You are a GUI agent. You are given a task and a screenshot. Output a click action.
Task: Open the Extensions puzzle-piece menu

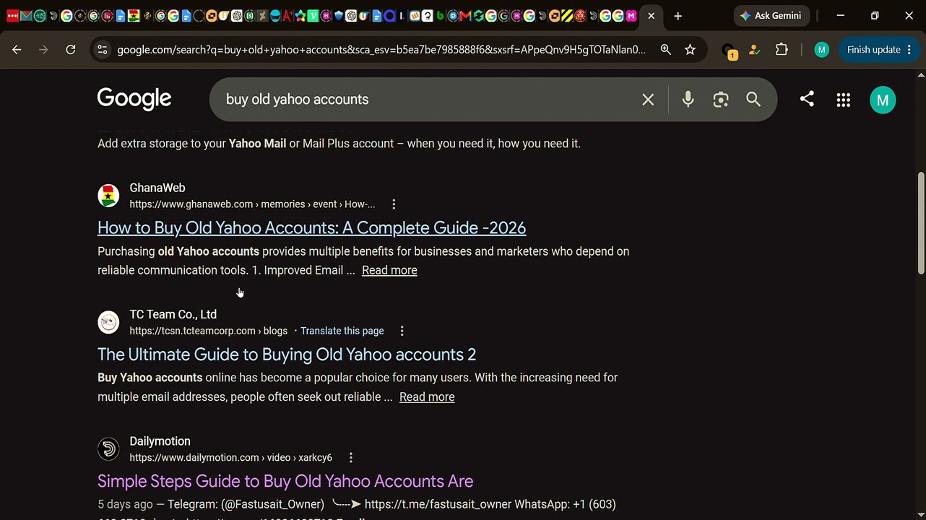782,50
